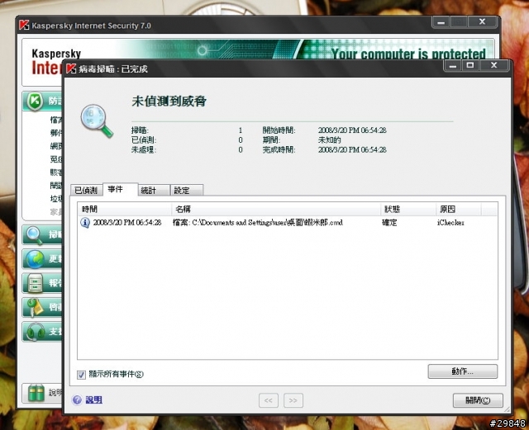
Task: Click the 動作... button
Action: point(463,371)
